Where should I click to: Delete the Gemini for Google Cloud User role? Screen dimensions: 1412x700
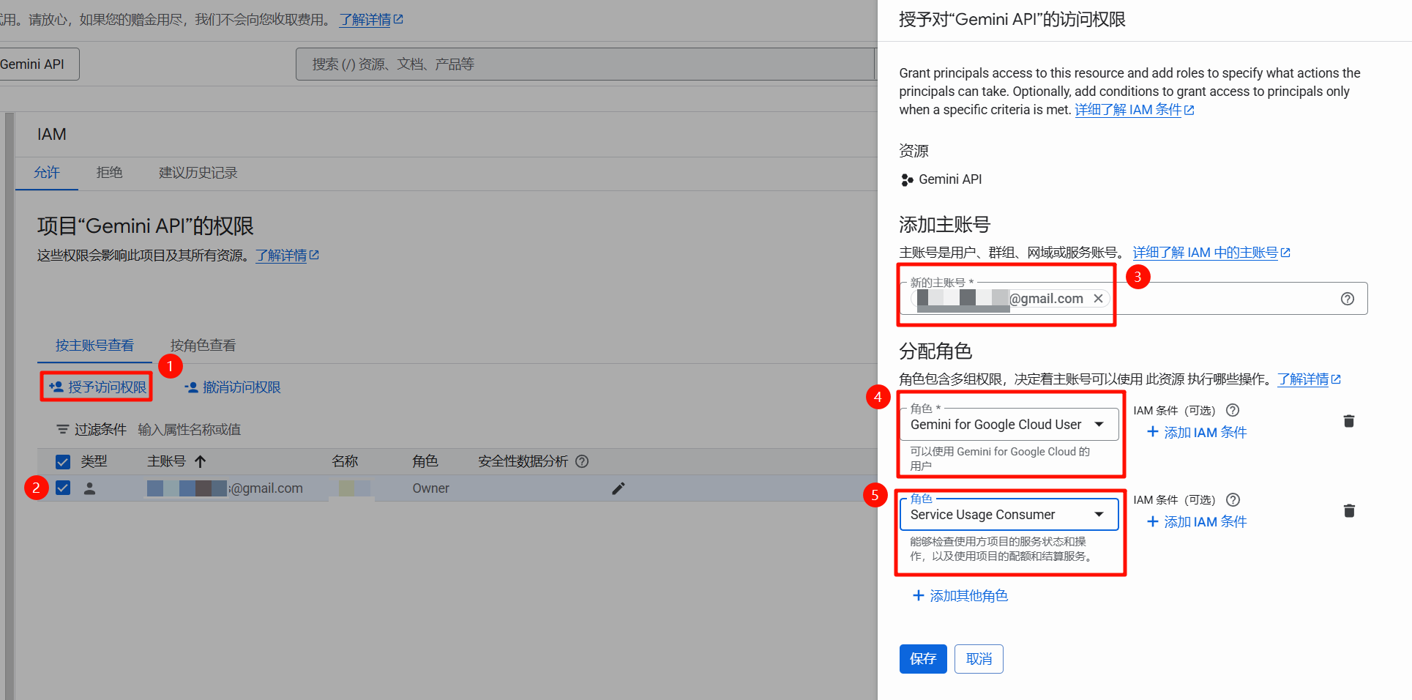(x=1349, y=421)
